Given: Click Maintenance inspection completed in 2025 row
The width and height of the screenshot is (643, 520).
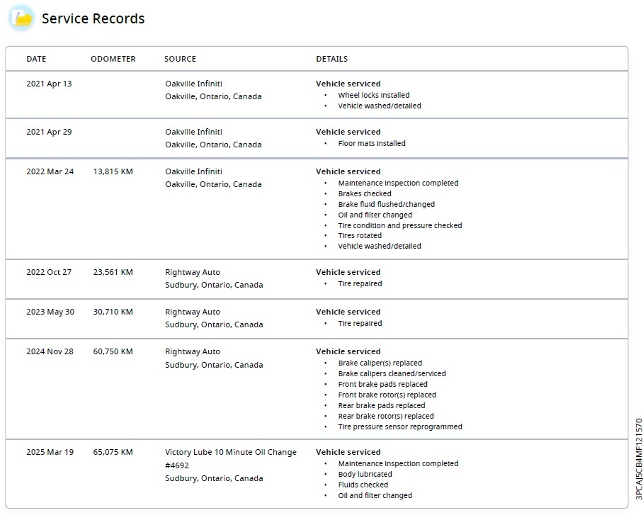Looking at the screenshot, I should click(x=398, y=463).
